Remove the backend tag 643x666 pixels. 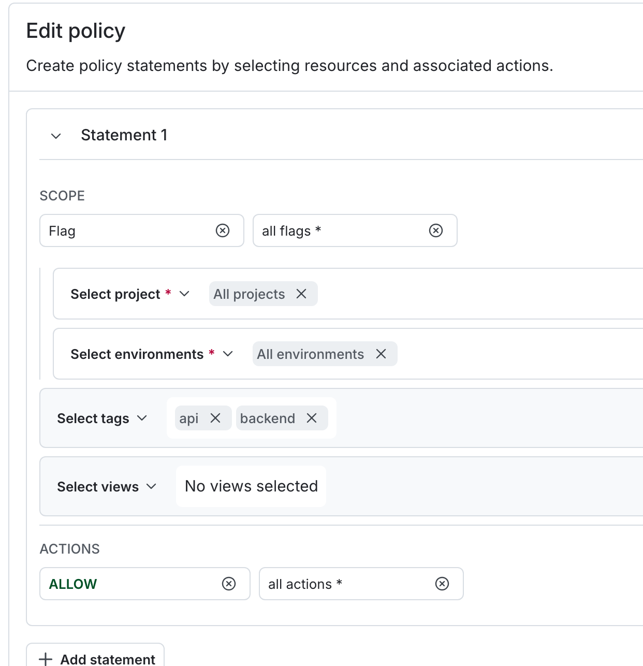(312, 418)
